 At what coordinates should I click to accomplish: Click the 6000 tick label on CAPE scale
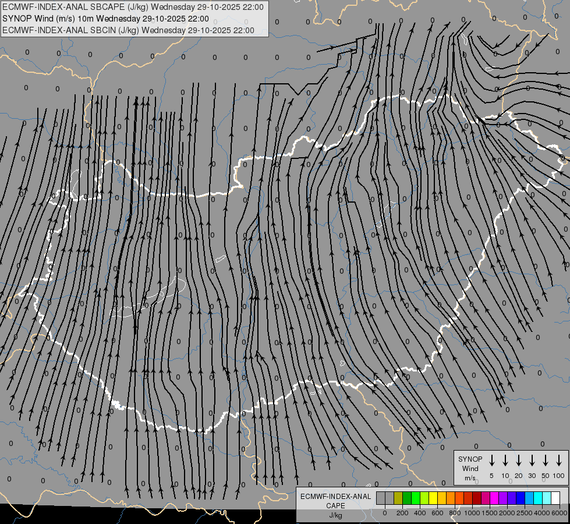point(559,513)
